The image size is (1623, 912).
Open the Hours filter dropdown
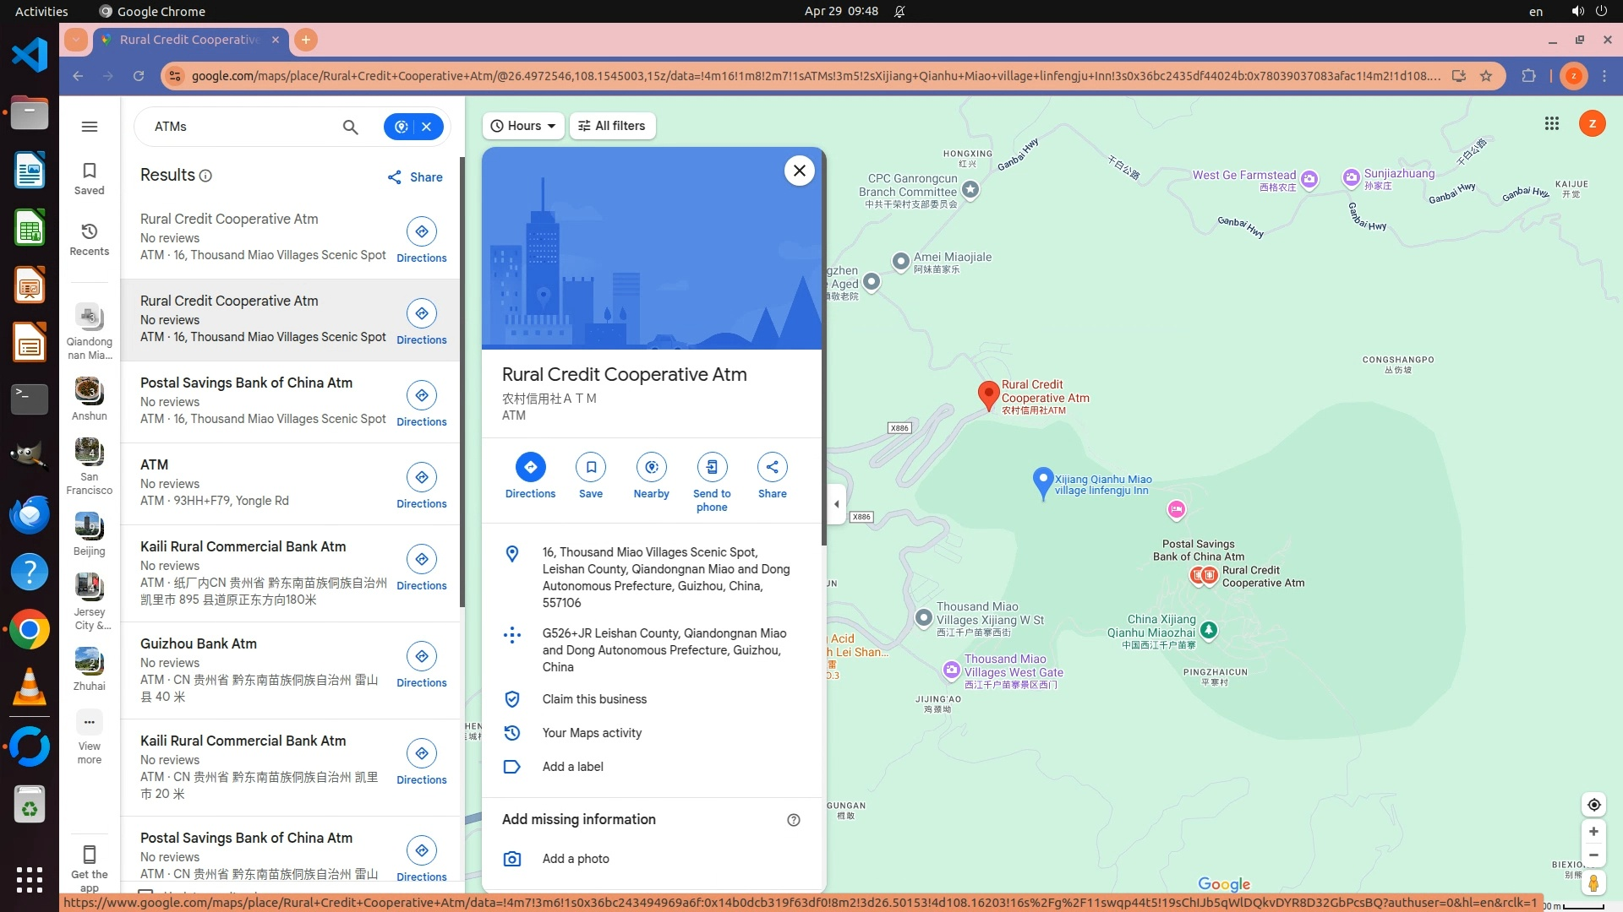(523, 126)
